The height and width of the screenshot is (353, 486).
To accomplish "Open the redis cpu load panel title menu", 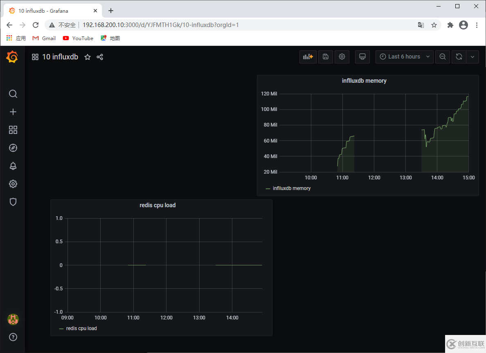I will [x=157, y=205].
